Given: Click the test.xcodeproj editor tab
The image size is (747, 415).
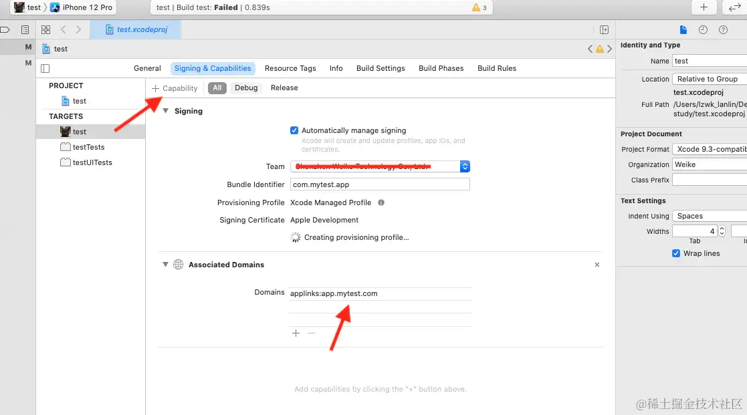Looking at the screenshot, I should [136, 29].
